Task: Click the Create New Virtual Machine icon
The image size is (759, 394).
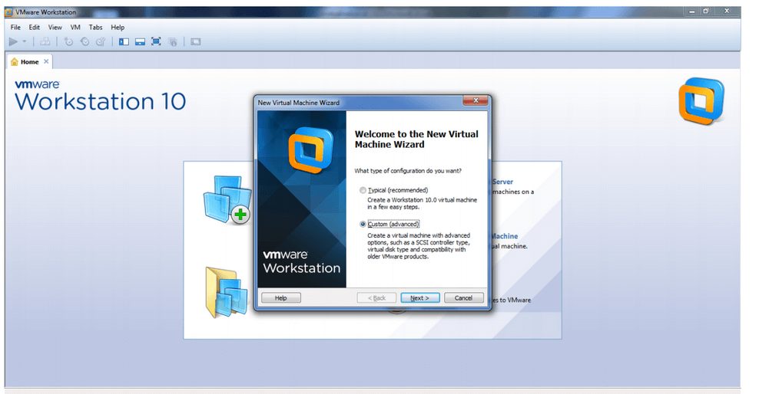Action: pyautogui.click(x=227, y=200)
